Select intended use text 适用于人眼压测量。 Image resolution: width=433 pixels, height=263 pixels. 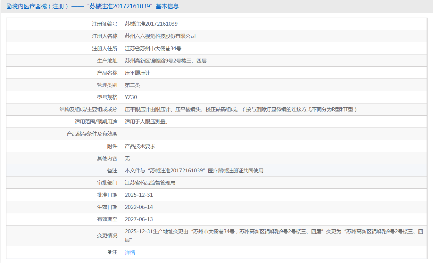(x=146, y=121)
